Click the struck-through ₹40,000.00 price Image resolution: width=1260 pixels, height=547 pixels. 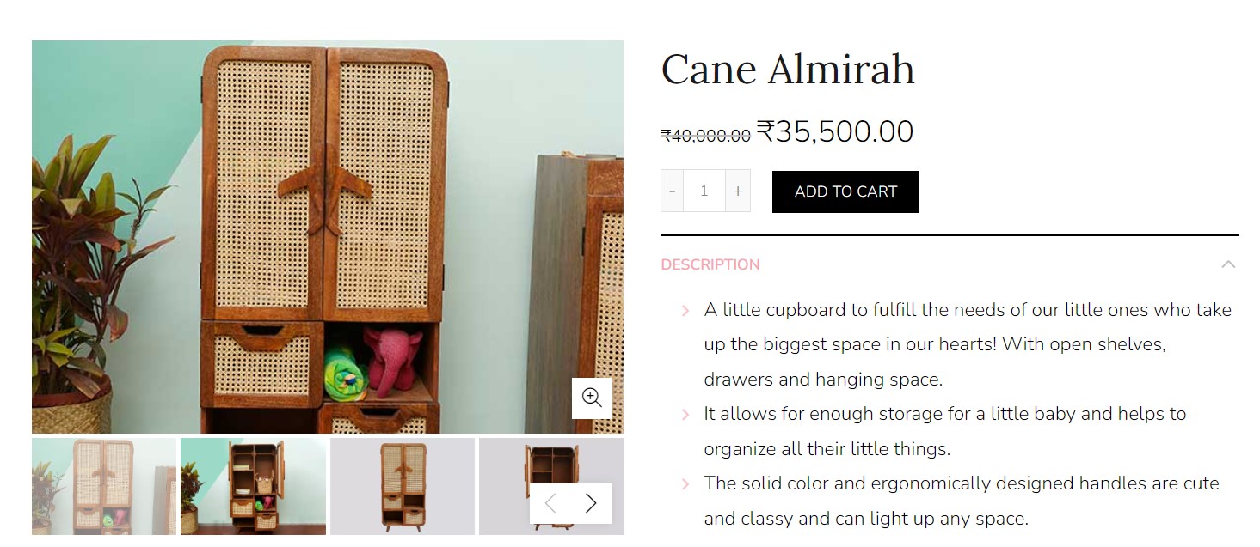click(705, 135)
